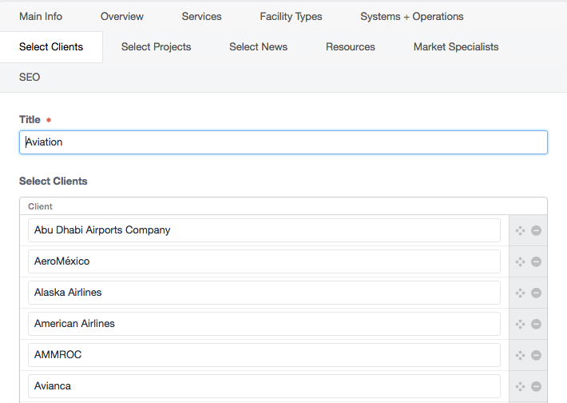Switch to the SEO tab
This screenshot has height=403, width=567.
pos(30,78)
